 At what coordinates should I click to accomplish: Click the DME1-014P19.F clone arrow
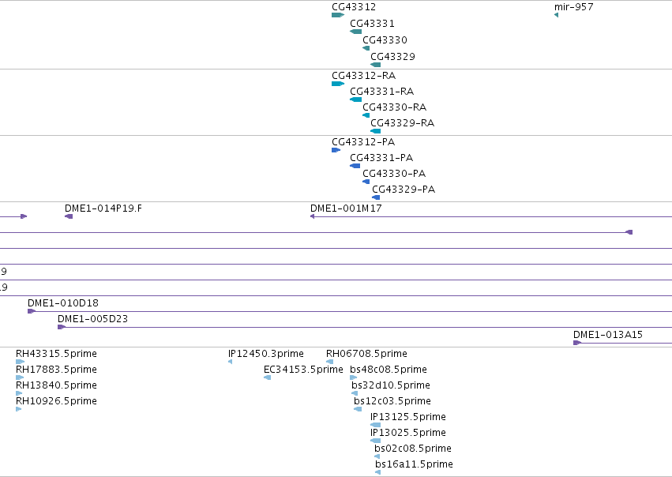69,216
